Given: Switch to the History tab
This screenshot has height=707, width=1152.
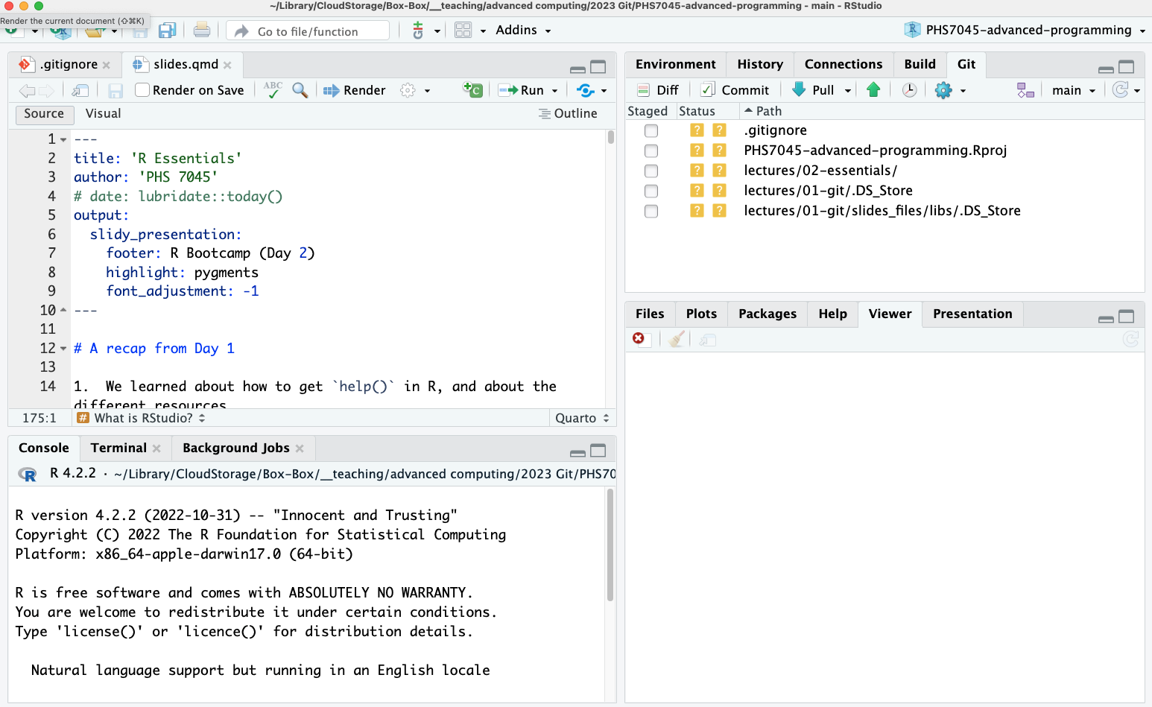Looking at the screenshot, I should pos(760,64).
